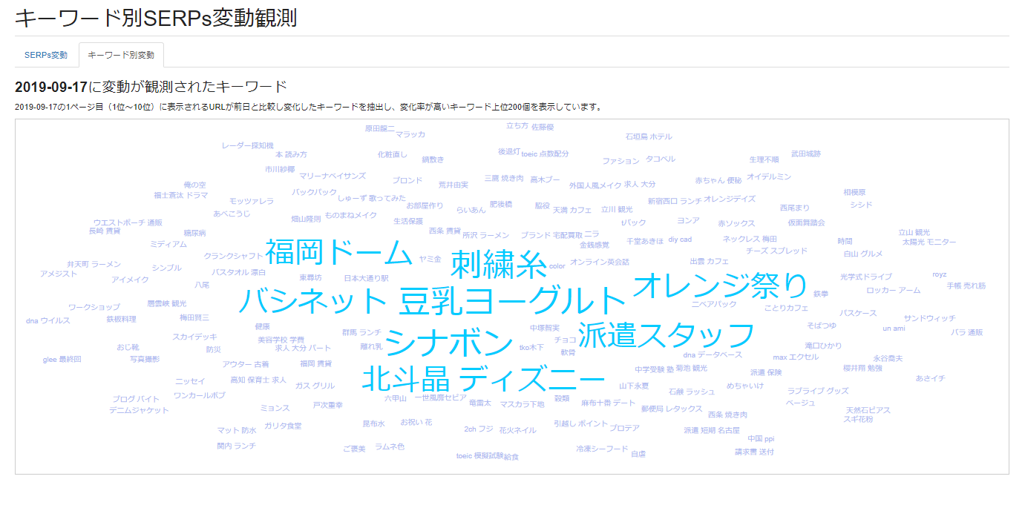Click the ワークショップ keyword

[94, 307]
